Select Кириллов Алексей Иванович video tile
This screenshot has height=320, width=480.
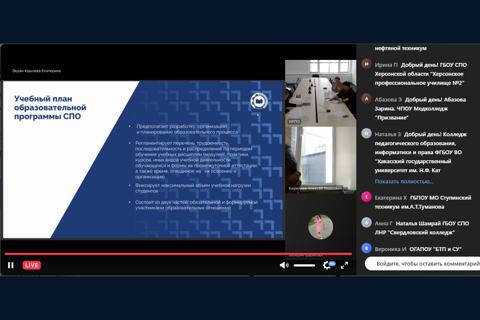(x=321, y=160)
